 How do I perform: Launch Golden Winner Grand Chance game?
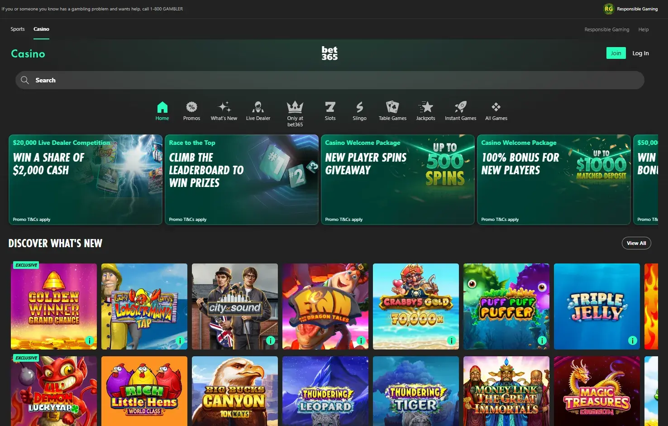(x=54, y=306)
